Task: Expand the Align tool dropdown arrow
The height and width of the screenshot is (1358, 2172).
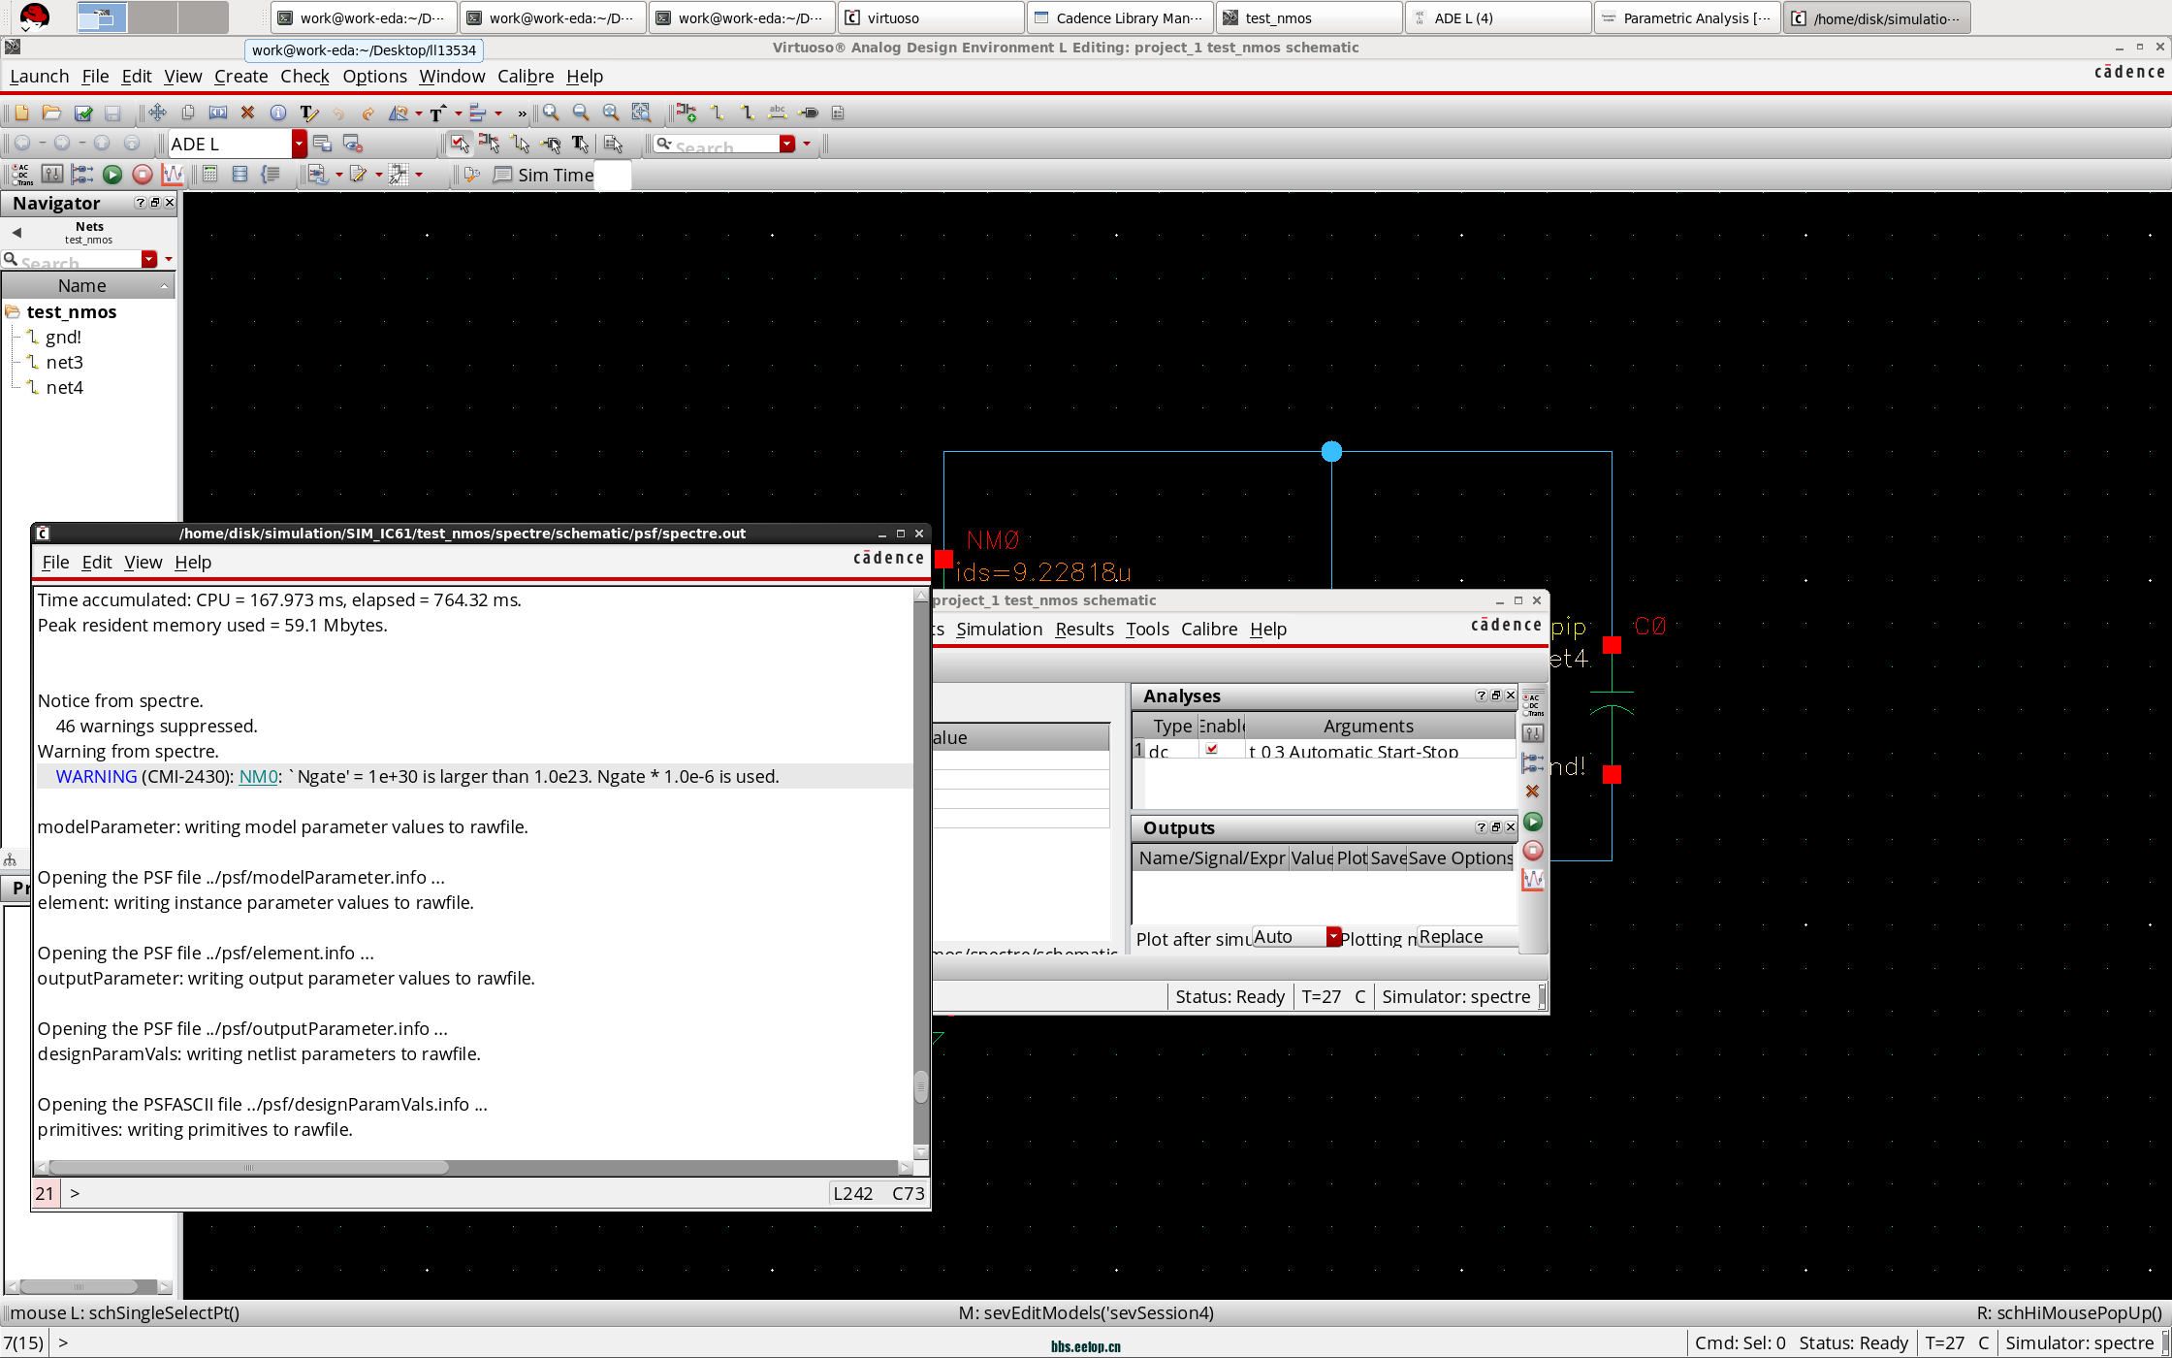Action: click(498, 113)
